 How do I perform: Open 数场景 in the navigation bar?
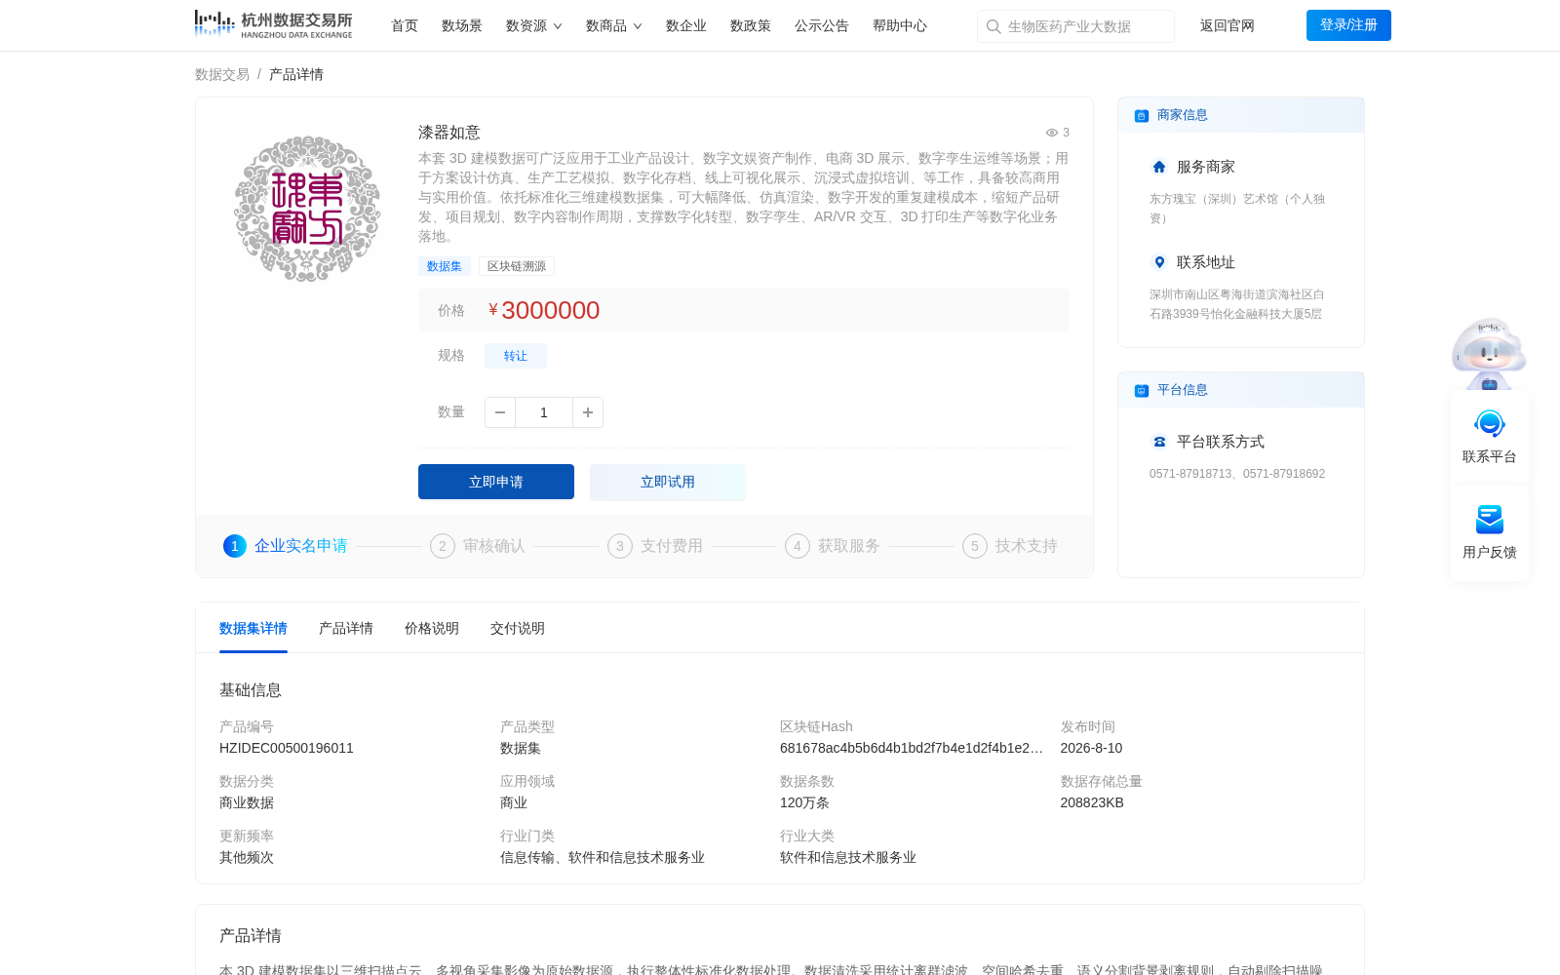click(462, 26)
